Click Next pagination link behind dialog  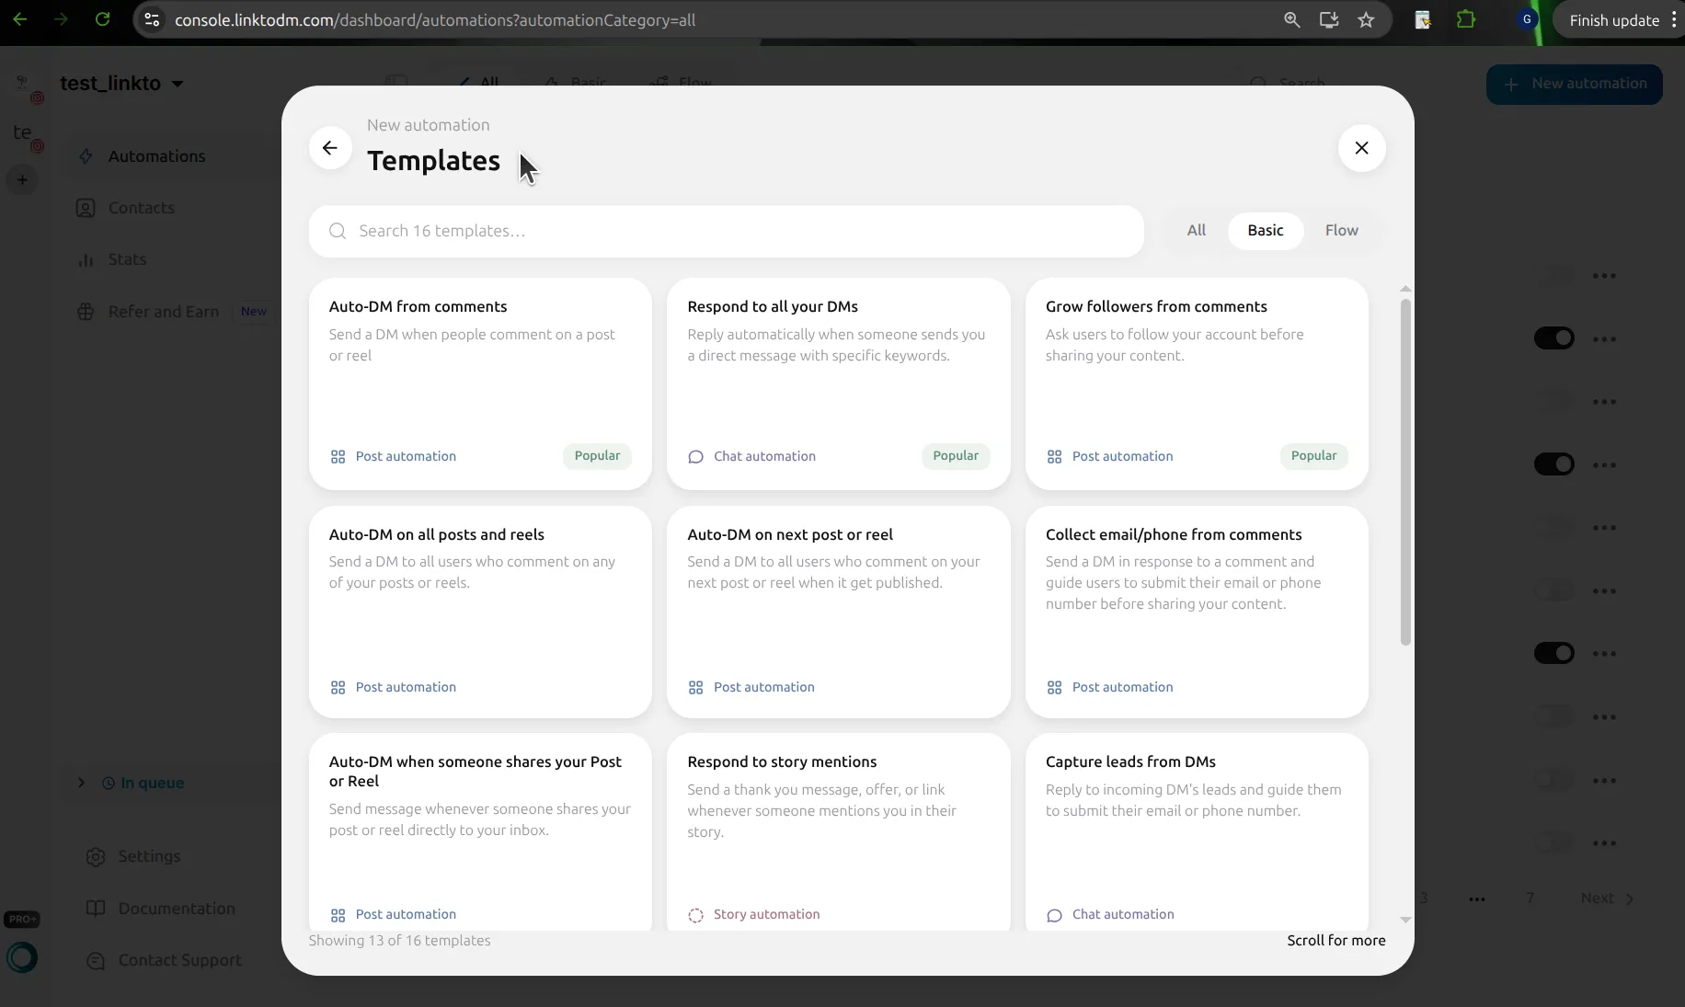(x=1607, y=898)
